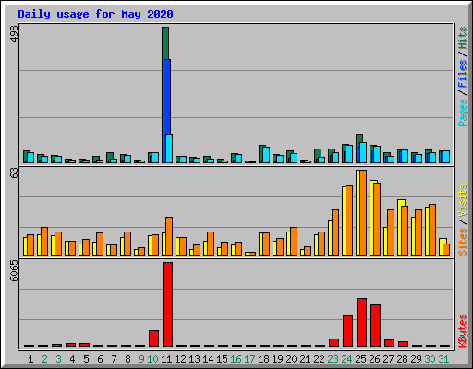Click day label 19 on the axis

277,359
